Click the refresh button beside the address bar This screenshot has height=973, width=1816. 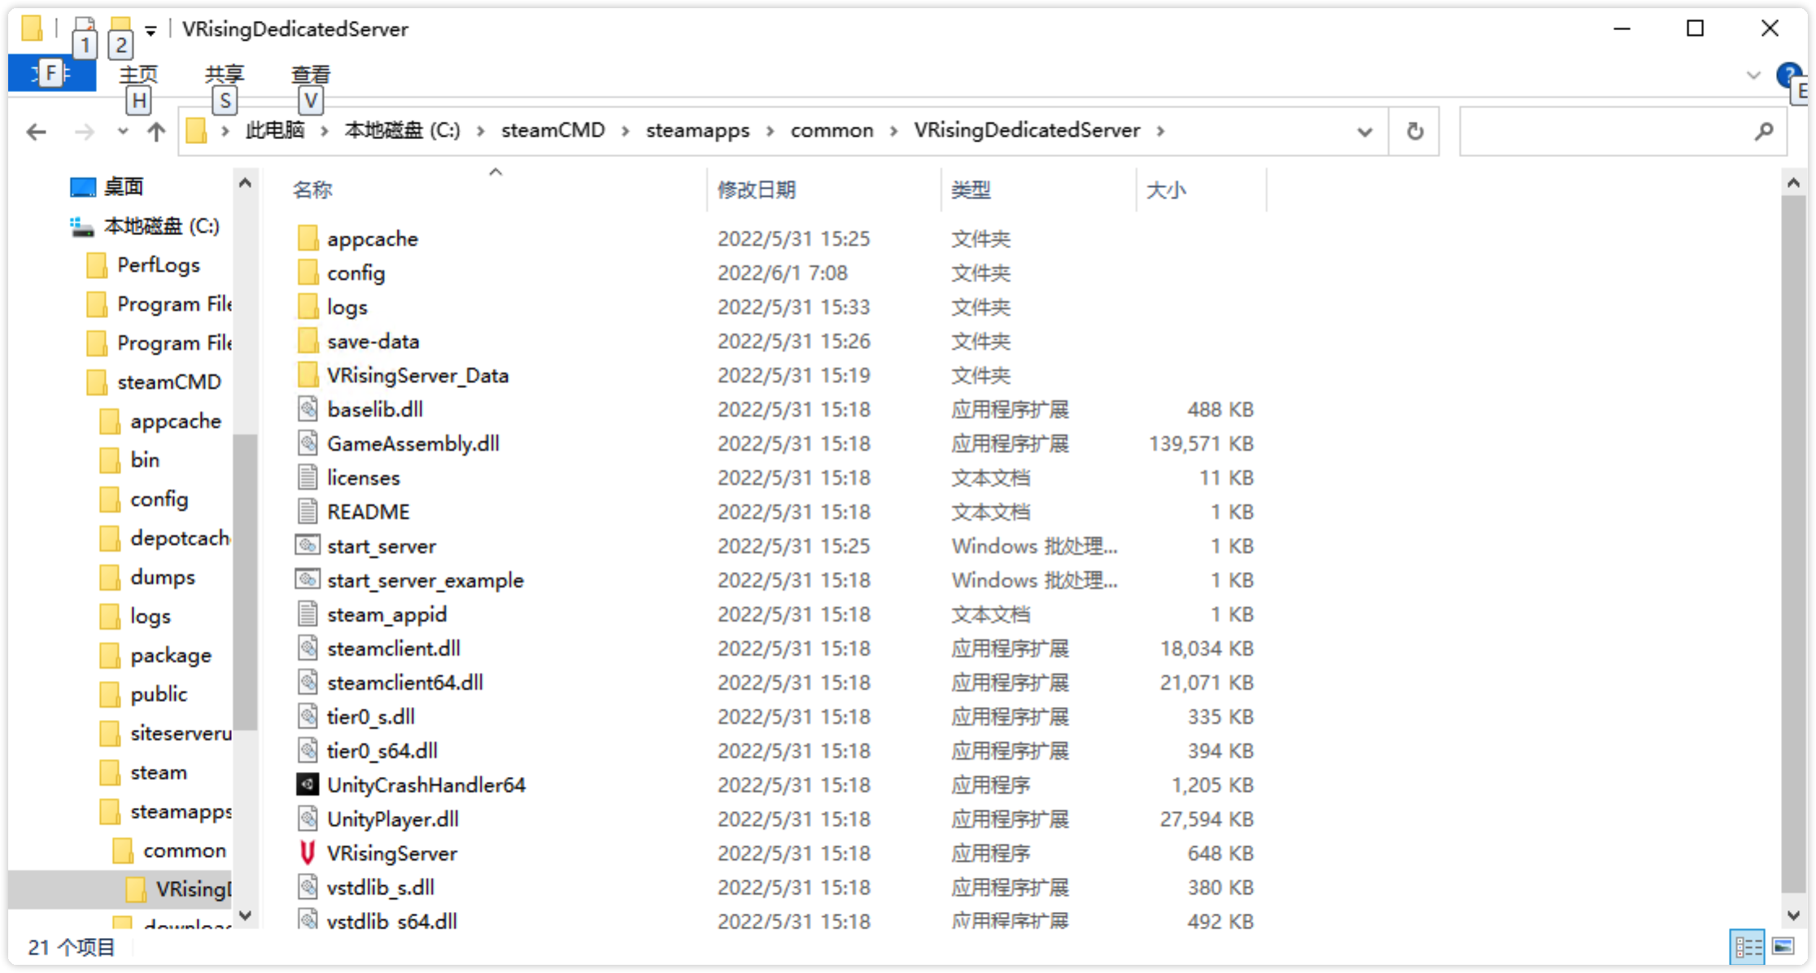(x=1415, y=131)
